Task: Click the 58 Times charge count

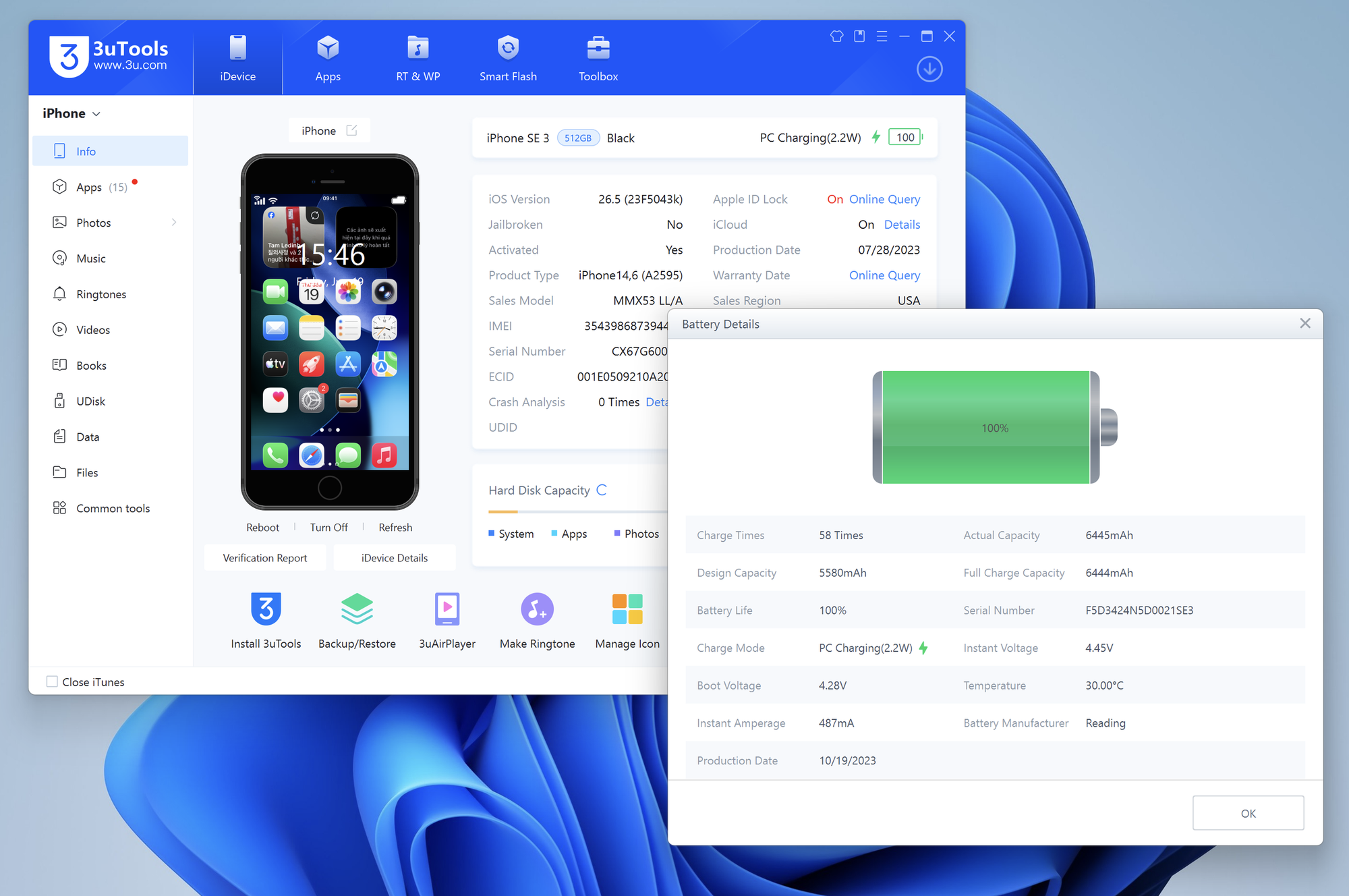Action: pyautogui.click(x=841, y=535)
